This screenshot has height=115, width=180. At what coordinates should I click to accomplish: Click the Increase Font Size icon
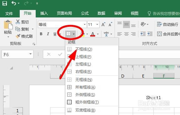tap(103, 24)
